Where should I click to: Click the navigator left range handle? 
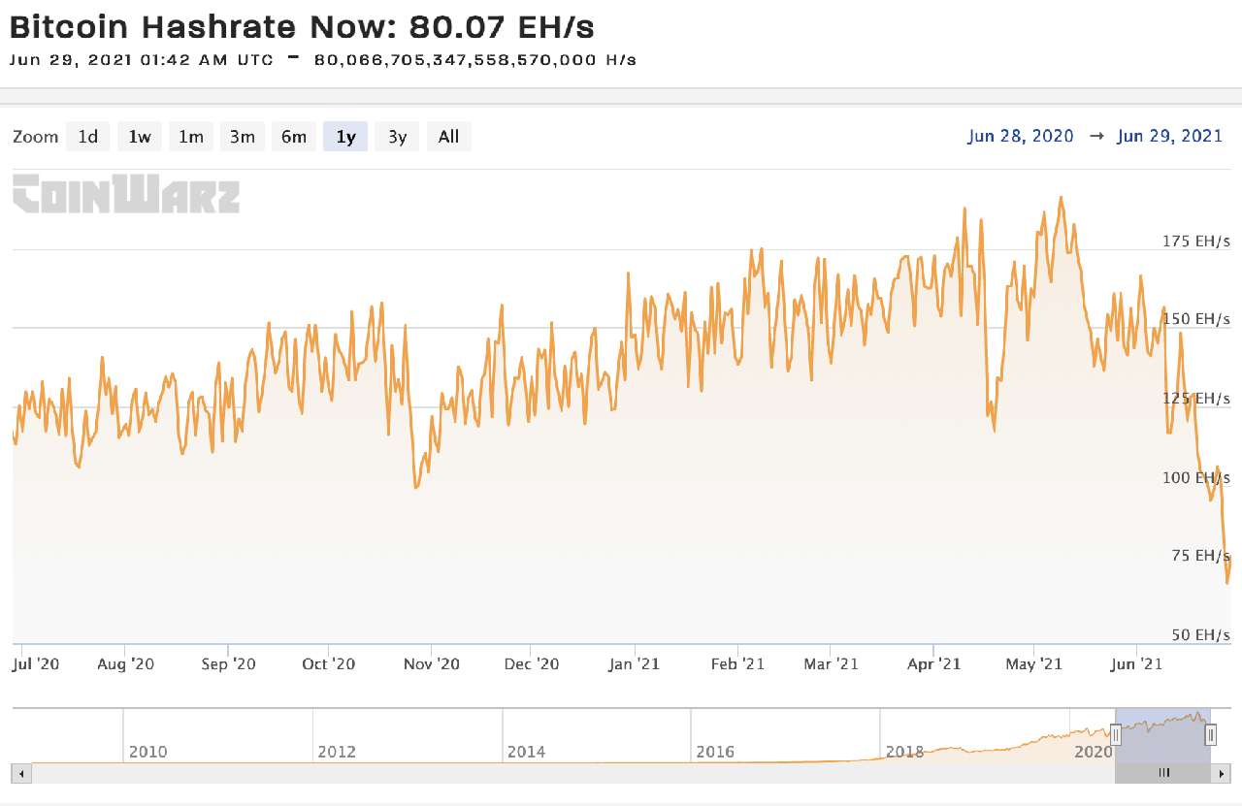tap(1116, 735)
